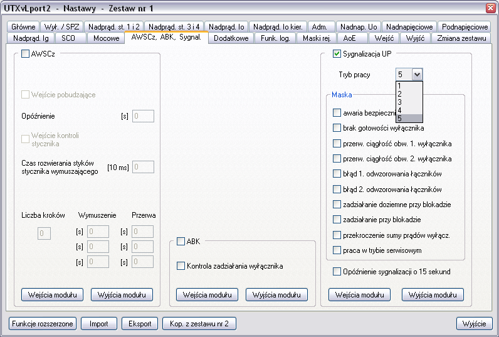Open the Nadnapięciowe tab

coord(409,27)
